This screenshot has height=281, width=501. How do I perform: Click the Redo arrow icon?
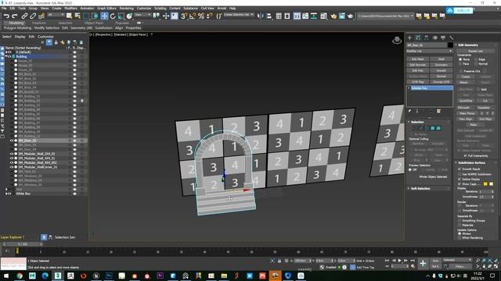(15, 16)
